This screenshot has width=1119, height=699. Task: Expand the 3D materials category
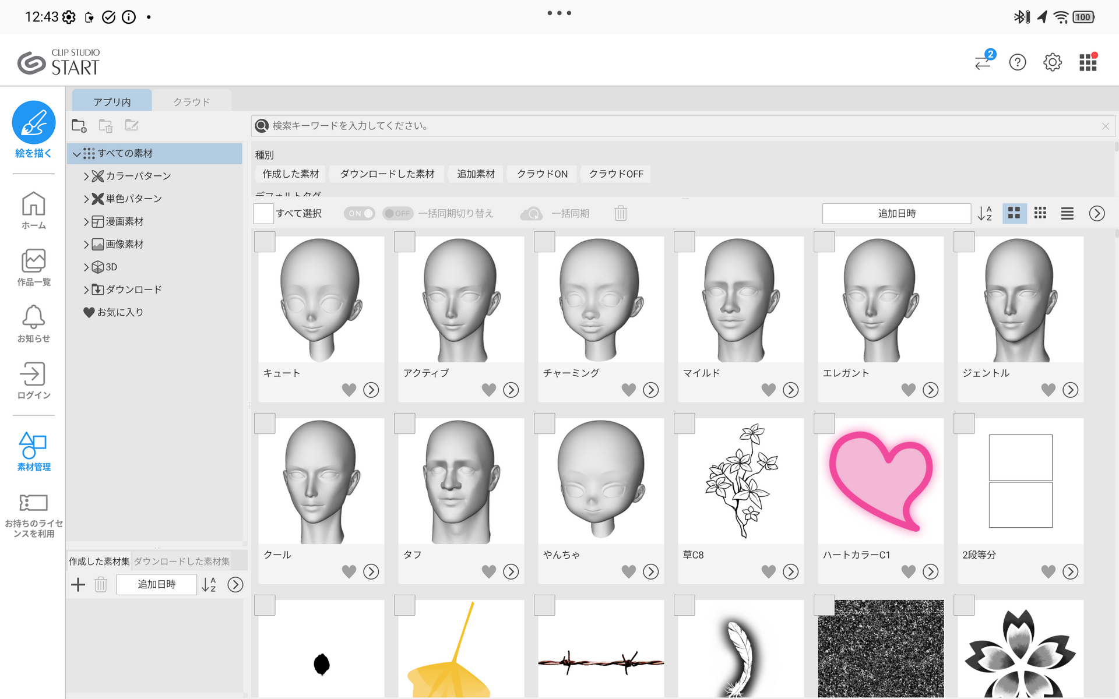point(86,267)
